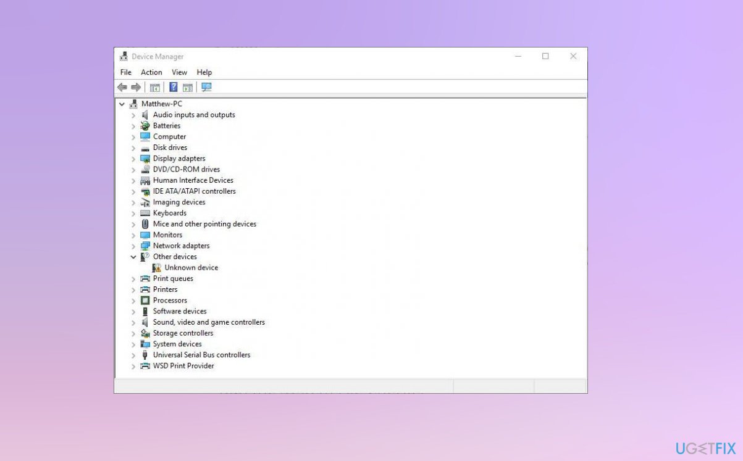
Task: Open the File menu
Action: pos(125,72)
